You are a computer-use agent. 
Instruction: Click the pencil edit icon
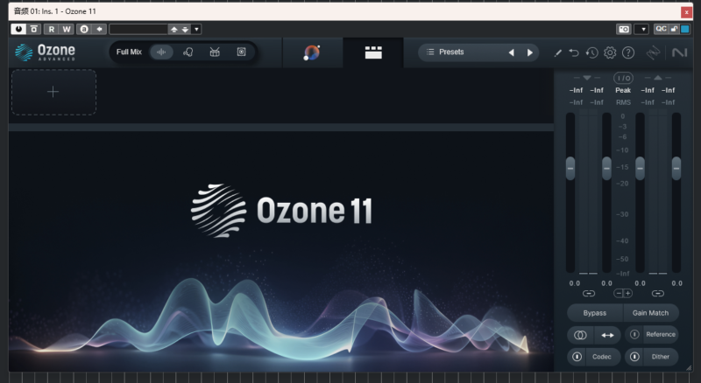[557, 52]
